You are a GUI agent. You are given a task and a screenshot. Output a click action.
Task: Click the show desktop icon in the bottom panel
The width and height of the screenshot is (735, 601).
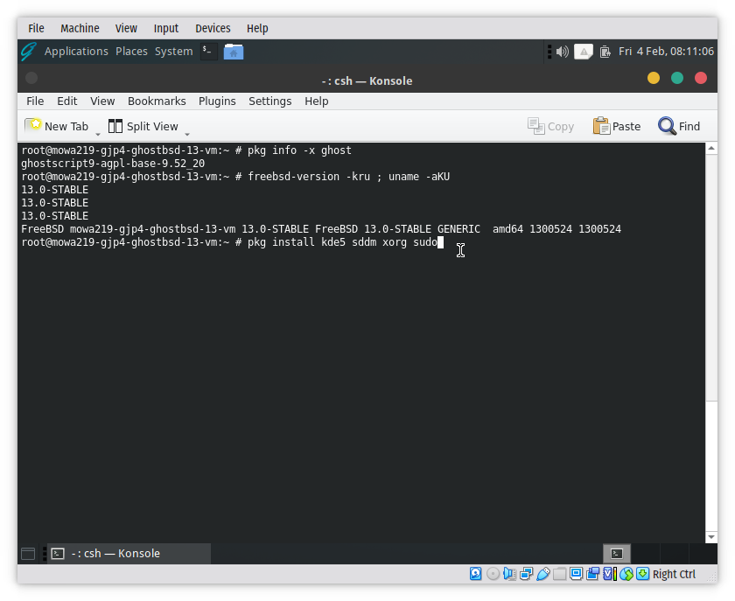pyautogui.click(x=28, y=553)
